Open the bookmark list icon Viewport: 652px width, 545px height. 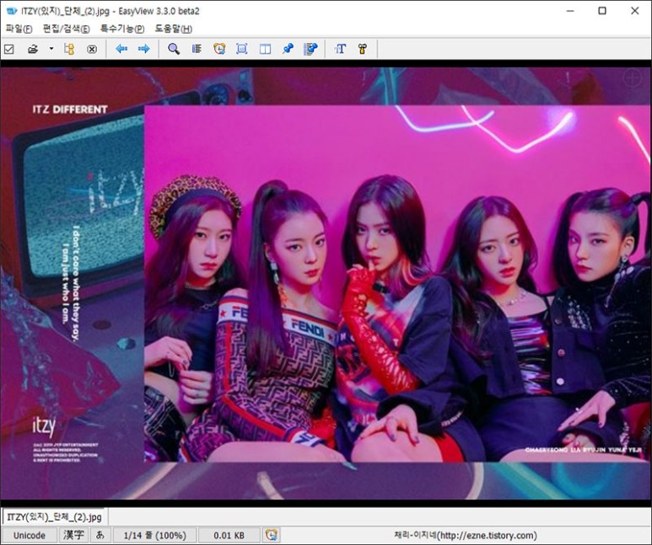pyautogui.click(x=310, y=49)
